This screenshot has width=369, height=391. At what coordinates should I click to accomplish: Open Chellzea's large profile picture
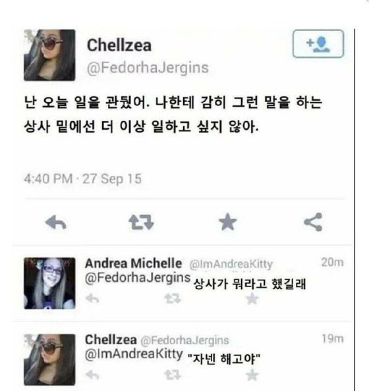point(49,55)
